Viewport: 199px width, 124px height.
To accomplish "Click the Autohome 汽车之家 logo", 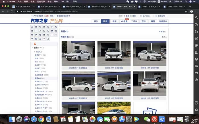I will [x=38, y=20].
